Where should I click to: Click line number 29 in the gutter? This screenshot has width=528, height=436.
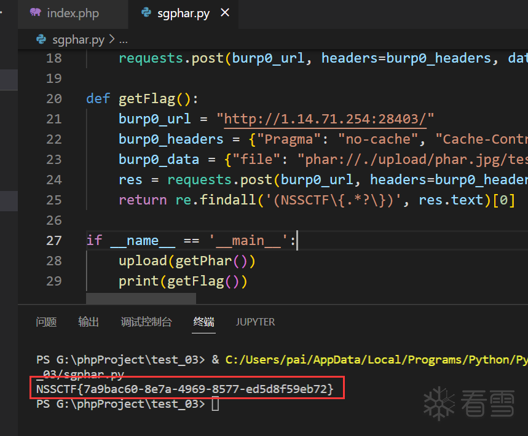(x=54, y=281)
